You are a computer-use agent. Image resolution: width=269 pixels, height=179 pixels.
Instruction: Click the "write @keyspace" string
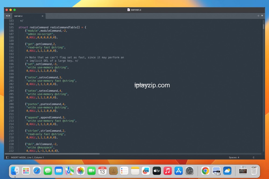click(40, 148)
